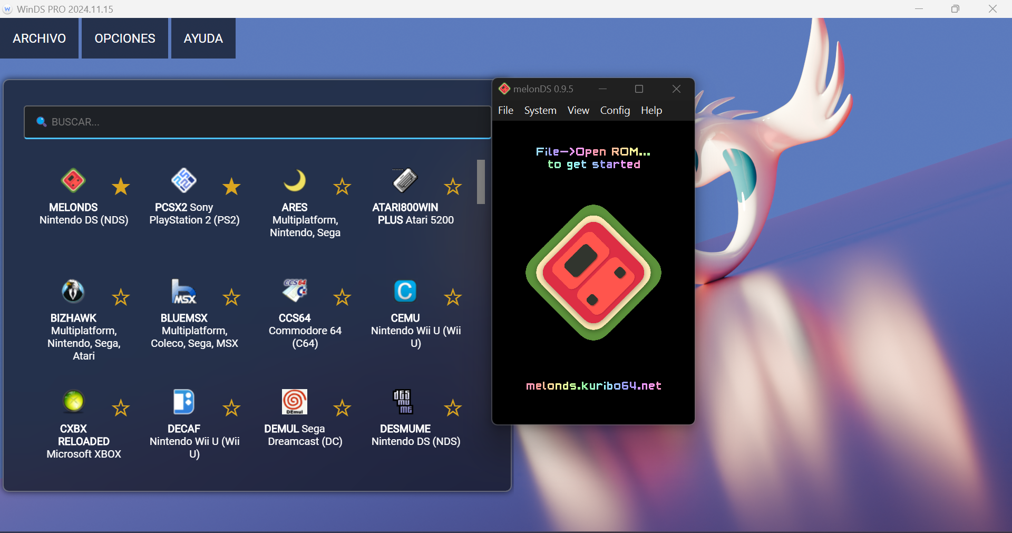Open the blueMSX emulator icon
The image size is (1012, 533).
point(184,292)
